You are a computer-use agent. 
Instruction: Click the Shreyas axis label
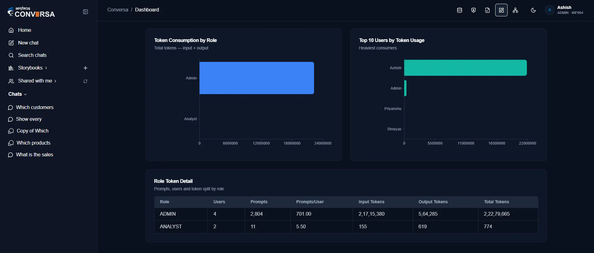[x=394, y=129]
